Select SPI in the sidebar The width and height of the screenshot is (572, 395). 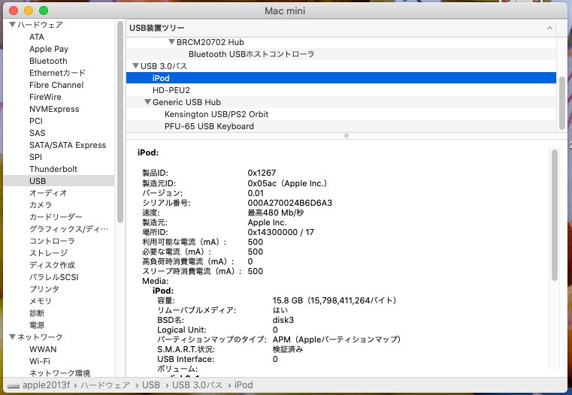35,157
